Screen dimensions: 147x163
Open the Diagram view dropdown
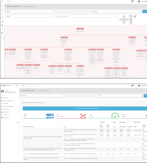(x=29, y=12)
